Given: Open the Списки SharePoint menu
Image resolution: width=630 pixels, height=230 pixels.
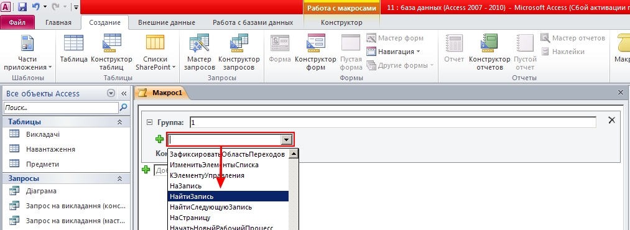Looking at the screenshot, I should coord(155,53).
